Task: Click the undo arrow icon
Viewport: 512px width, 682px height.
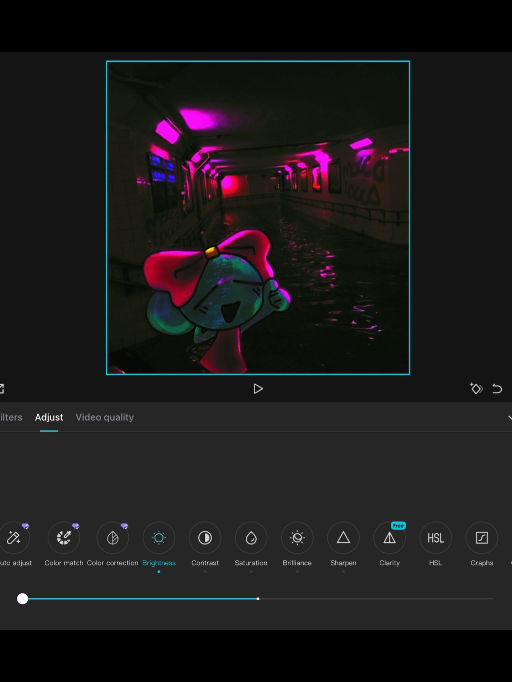Action: pos(497,389)
